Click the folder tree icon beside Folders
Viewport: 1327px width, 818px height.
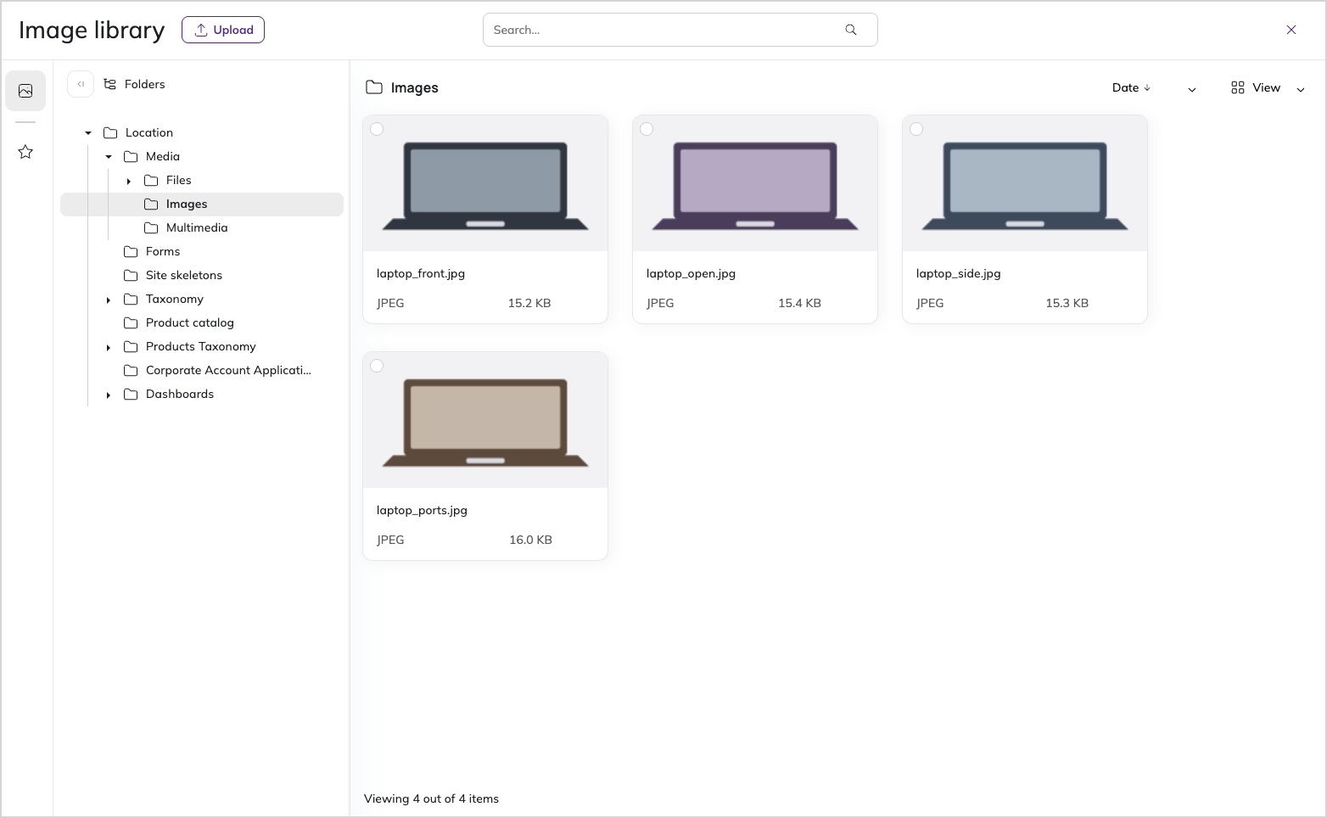[110, 84]
